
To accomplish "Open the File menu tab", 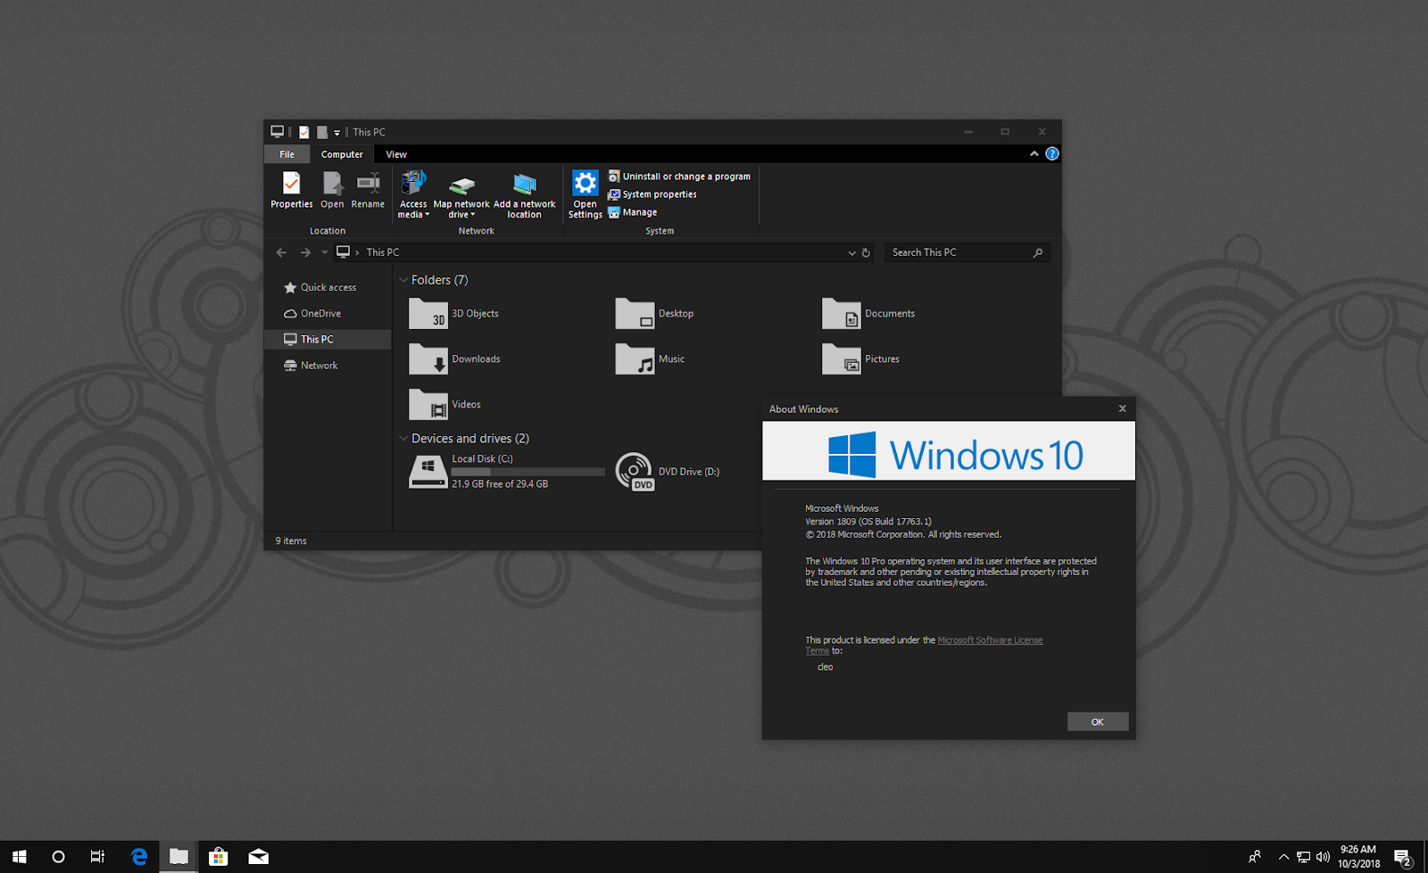I will (x=287, y=154).
